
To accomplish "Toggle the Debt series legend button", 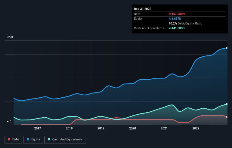I will [13, 140].
